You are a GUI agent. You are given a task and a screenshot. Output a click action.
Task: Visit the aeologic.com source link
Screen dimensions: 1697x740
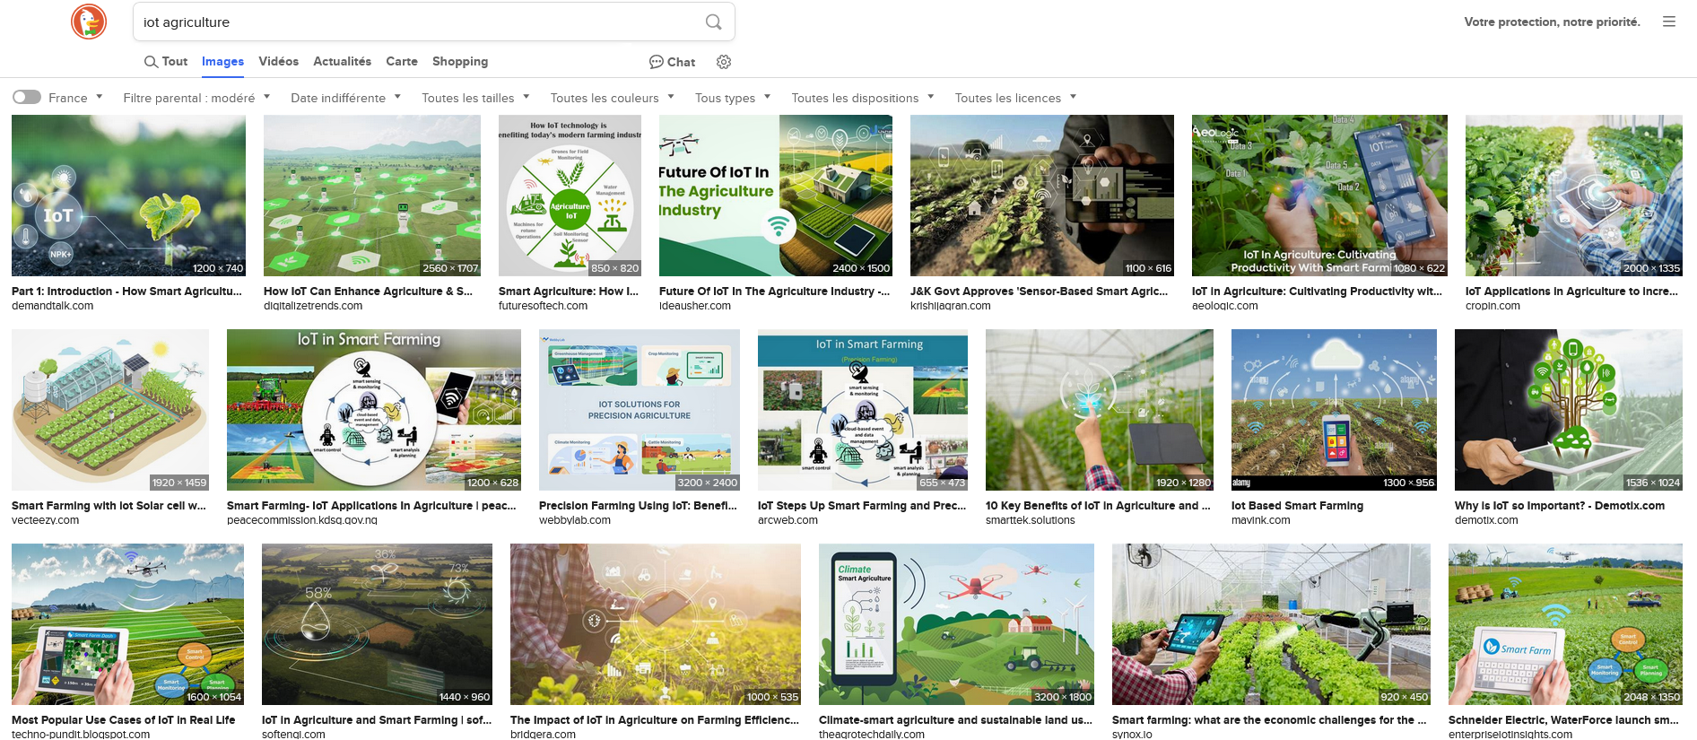coord(1224,306)
